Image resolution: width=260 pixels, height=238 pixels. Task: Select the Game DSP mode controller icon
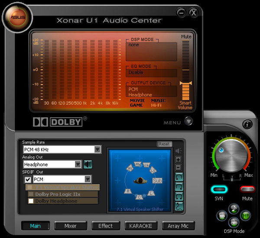234,222
